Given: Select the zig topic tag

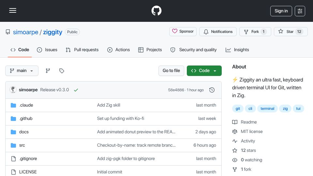Looking at the screenshot, I should 285,109.
